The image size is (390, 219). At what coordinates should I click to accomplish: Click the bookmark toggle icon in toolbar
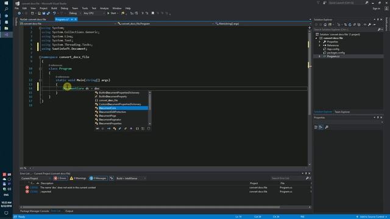click(153, 13)
